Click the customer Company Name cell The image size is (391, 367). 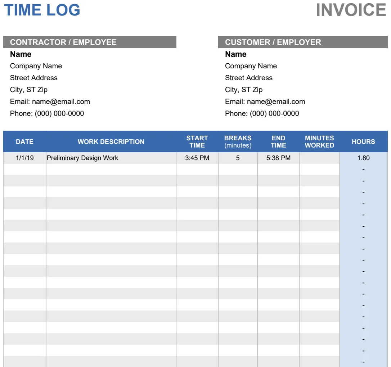click(x=251, y=66)
